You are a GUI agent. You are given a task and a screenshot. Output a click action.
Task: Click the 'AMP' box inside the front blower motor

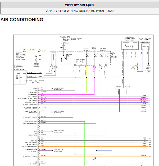coord(21,77)
